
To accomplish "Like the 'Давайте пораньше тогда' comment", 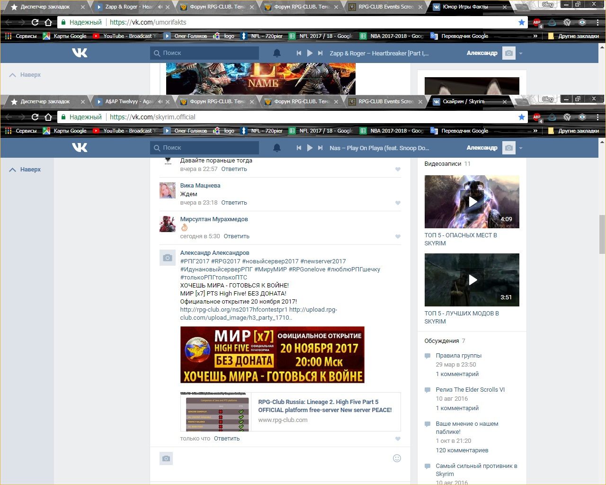I will (x=398, y=169).
